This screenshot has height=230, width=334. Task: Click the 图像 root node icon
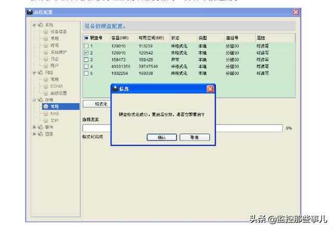(41, 134)
